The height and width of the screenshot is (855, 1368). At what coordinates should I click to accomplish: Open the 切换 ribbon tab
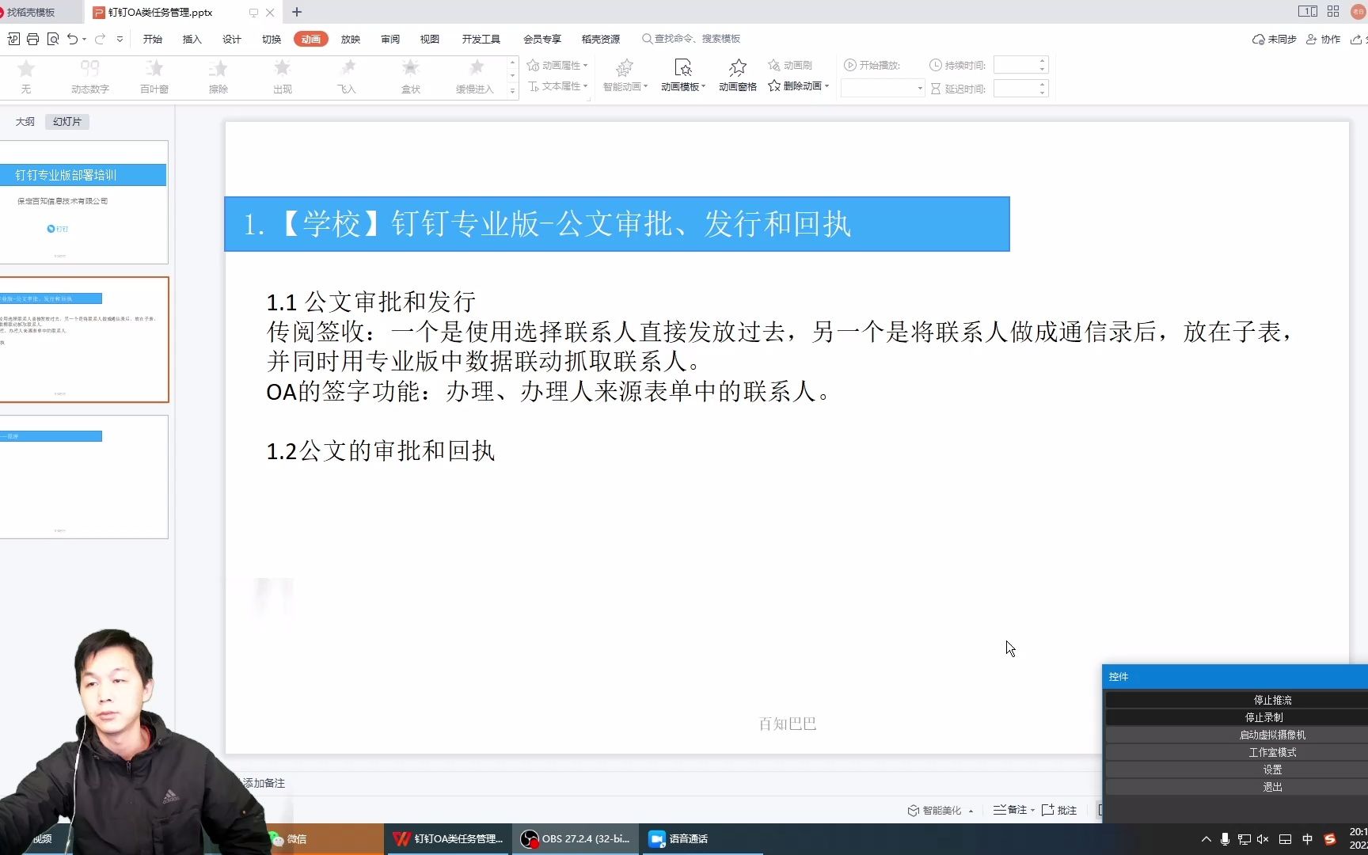click(272, 39)
